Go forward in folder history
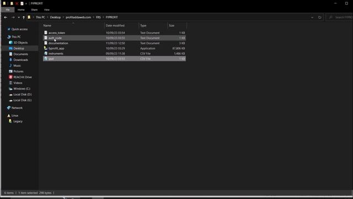353x199 pixels. tap(13, 17)
